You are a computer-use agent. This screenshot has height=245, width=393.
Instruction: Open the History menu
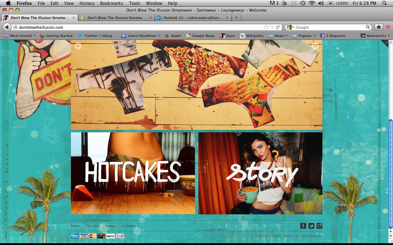pyautogui.click(x=87, y=3)
